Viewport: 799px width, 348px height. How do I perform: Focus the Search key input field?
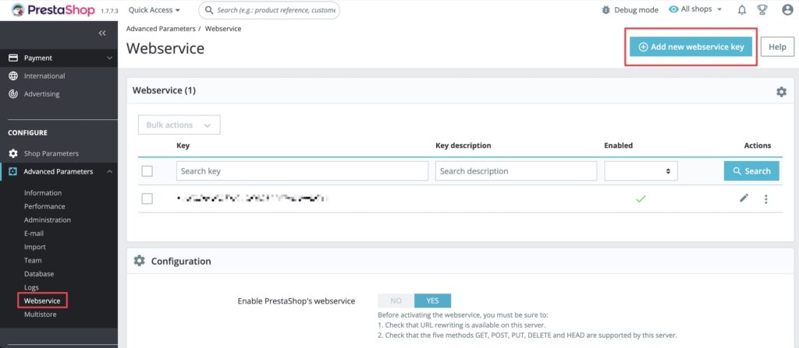pos(302,171)
